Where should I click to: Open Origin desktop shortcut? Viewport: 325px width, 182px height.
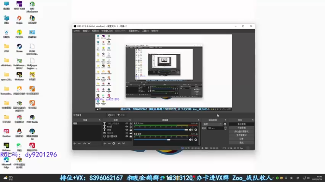pos(19,19)
